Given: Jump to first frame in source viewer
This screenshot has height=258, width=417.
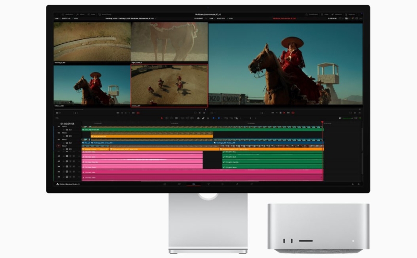Looking at the screenshot, I should (x=118, y=113).
